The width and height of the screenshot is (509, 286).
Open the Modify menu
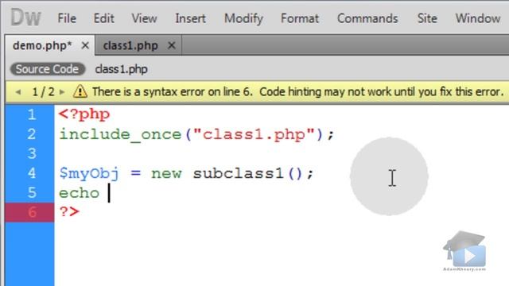tap(243, 18)
